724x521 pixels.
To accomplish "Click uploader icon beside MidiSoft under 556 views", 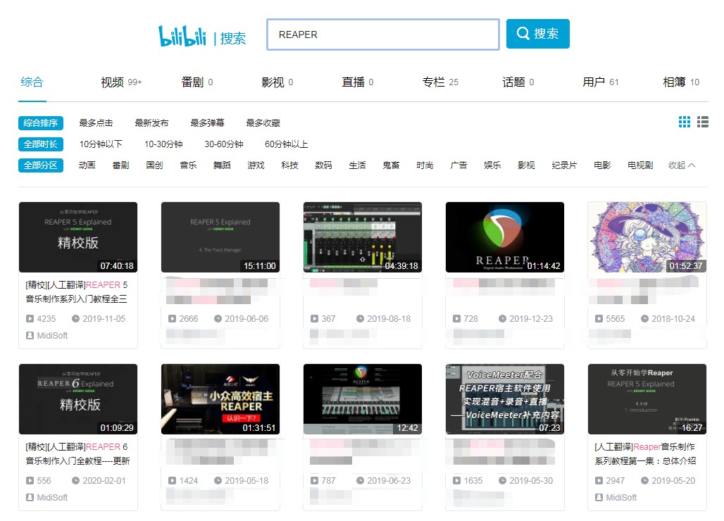I will tap(30, 498).
